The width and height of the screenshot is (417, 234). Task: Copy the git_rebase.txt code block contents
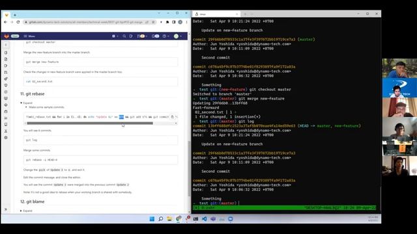coord(172,117)
